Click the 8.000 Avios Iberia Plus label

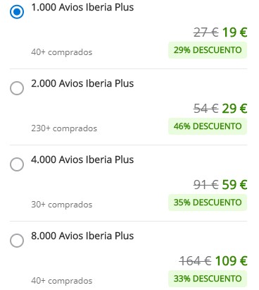82,236
